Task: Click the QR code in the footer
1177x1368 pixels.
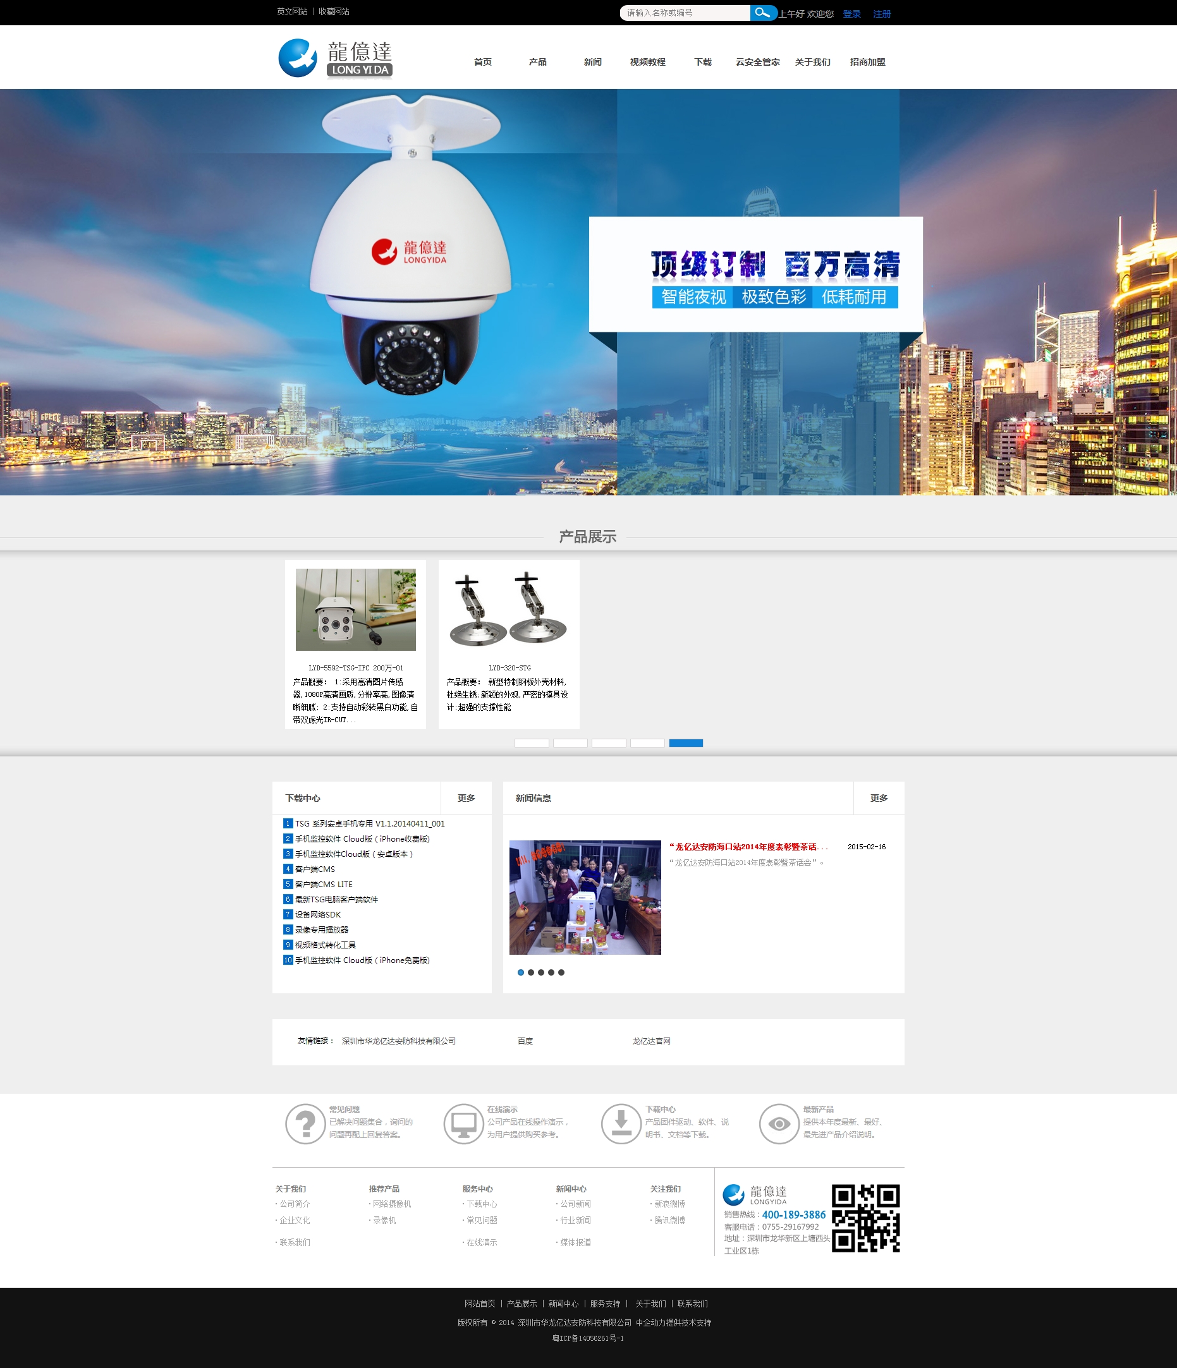Action: coord(865,1218)
